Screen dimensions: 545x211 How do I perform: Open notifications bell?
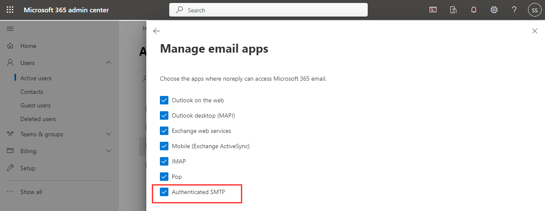click(x=474, y=10)
